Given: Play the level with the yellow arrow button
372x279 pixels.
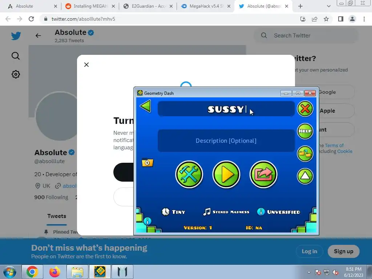Looking at the screenshot, I should [x=226, y=174].
